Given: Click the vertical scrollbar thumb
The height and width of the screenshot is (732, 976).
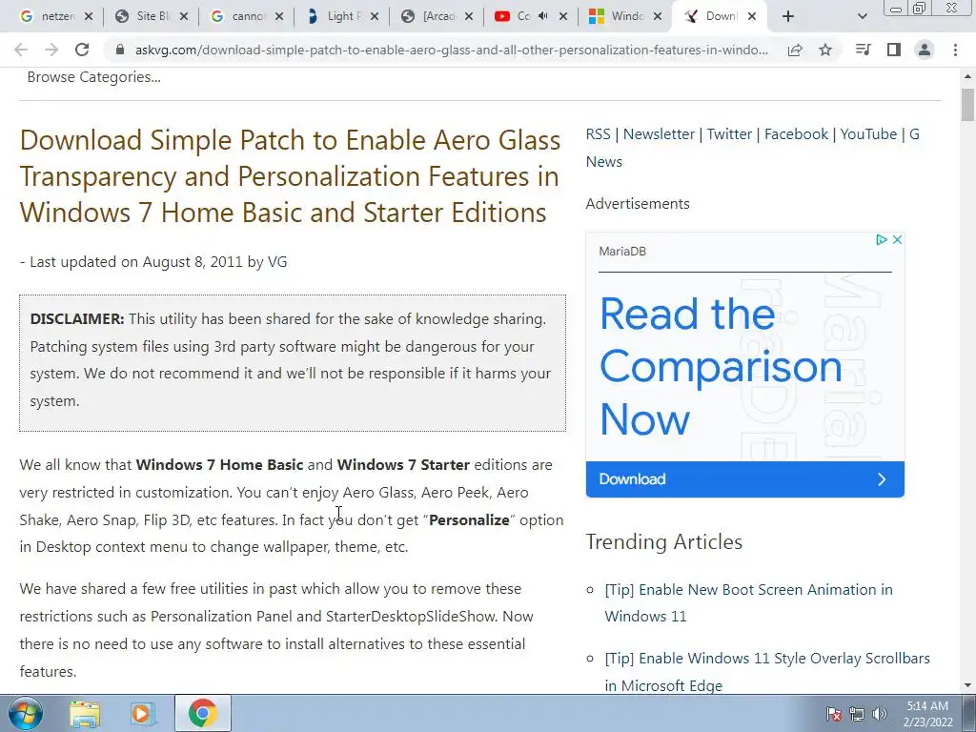Looking at the screenshot, I should click(968, 105).
